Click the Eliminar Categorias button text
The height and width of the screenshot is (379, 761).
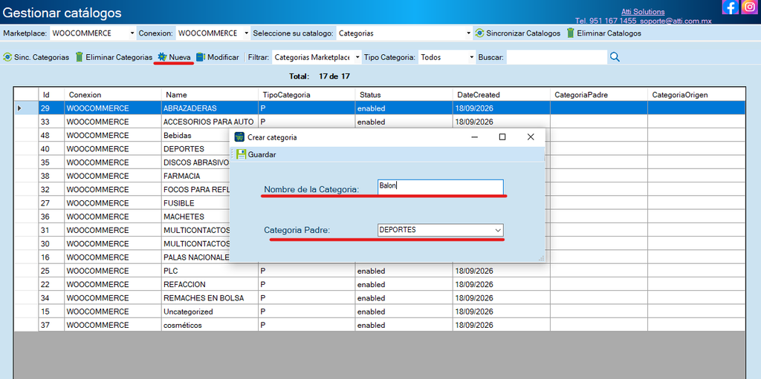point(119,57)
